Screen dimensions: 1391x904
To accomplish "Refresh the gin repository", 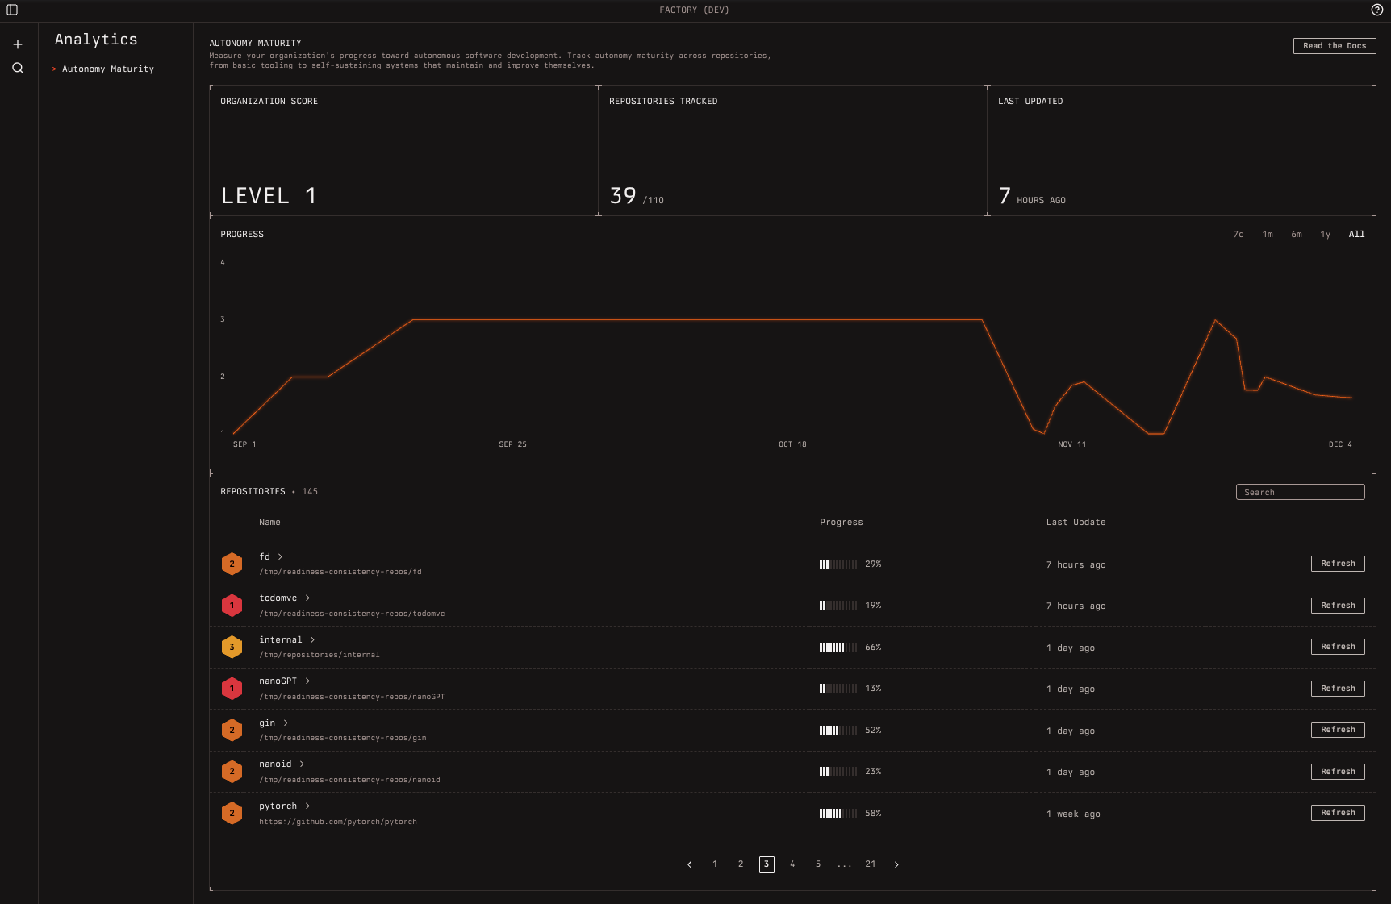I will (x=1338, y=730).
